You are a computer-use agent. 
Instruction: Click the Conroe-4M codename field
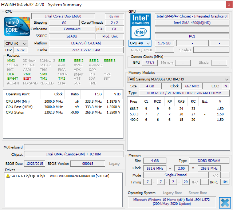click(x=72, y=29)
